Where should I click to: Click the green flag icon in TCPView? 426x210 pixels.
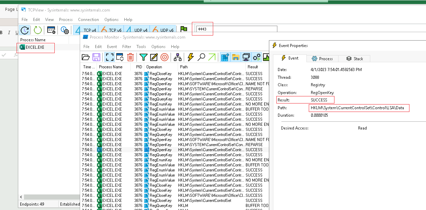coord(184,29)
